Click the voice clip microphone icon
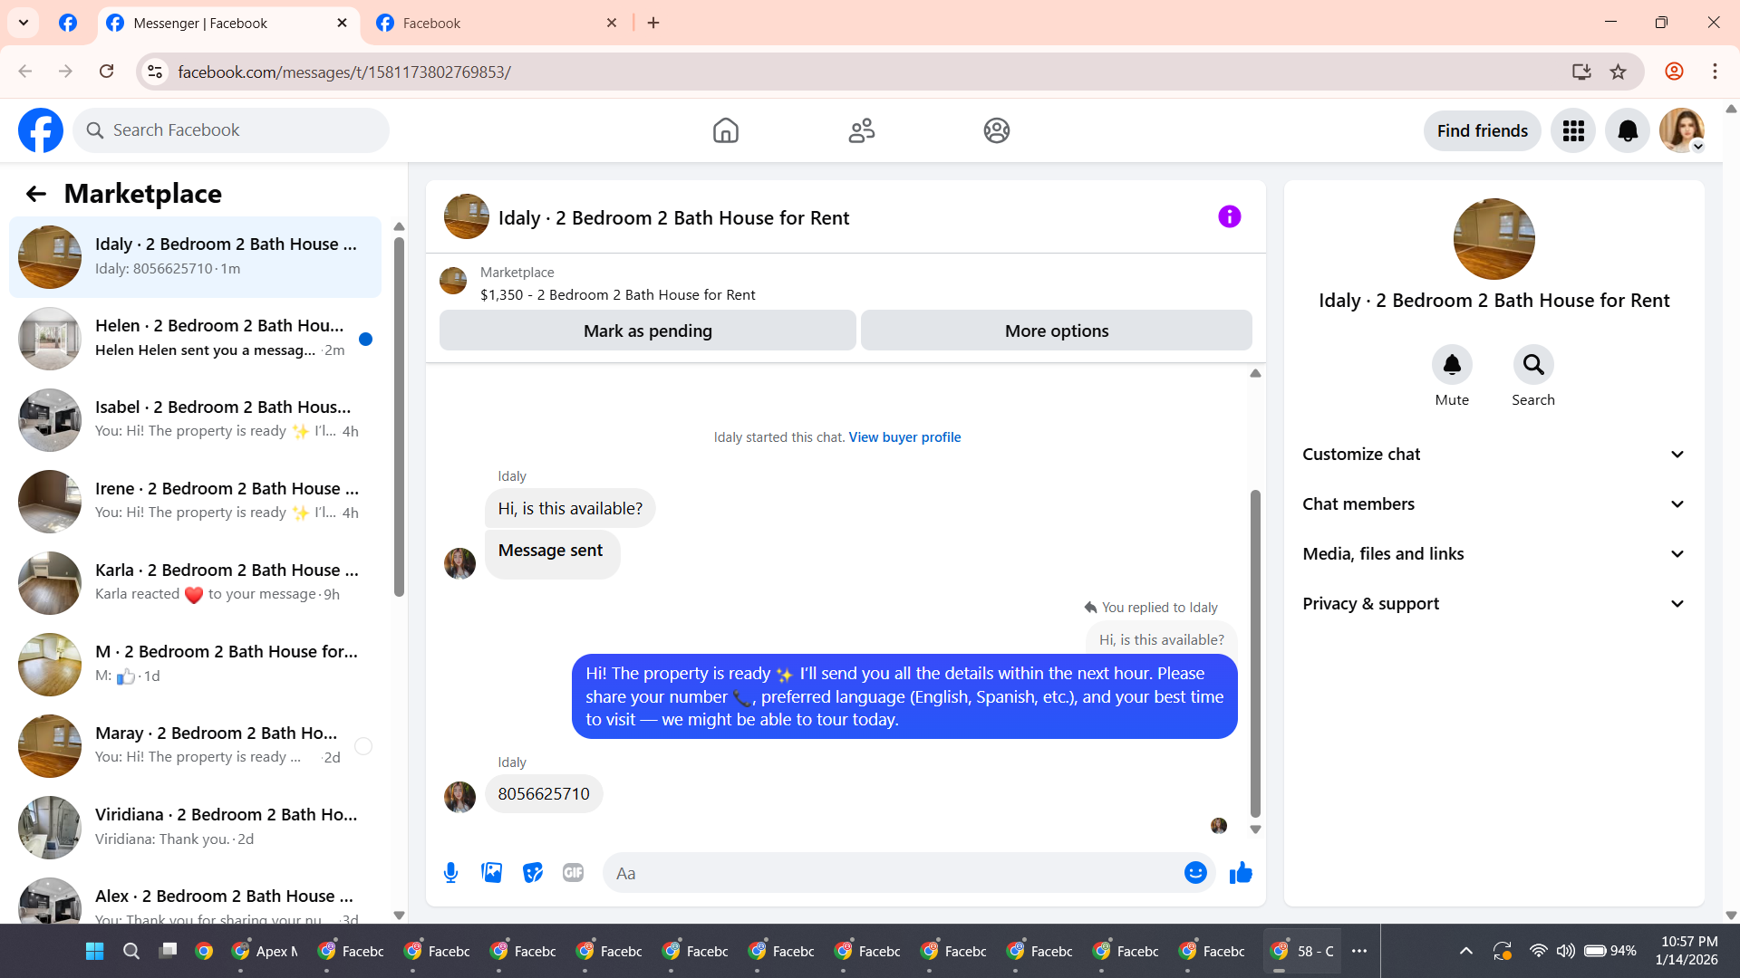The width and height of the screenshot is (1740, 978). tap(450, 873)
